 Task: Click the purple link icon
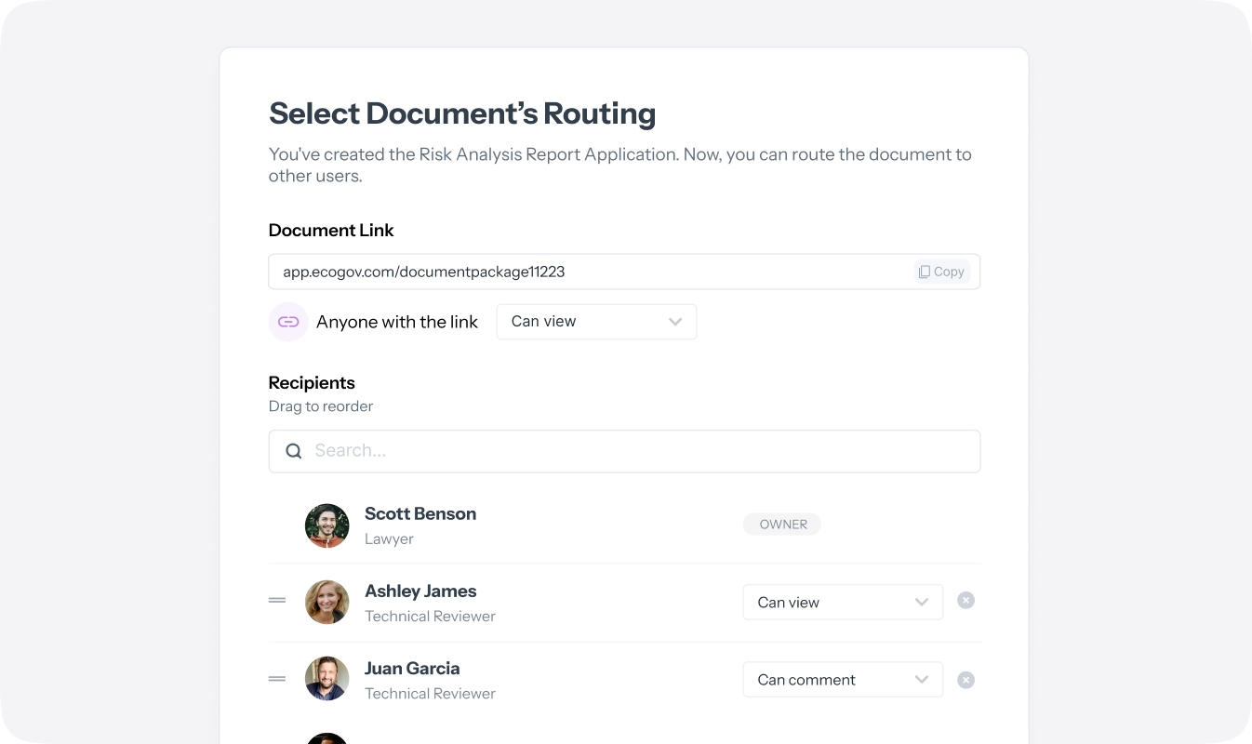288,322
